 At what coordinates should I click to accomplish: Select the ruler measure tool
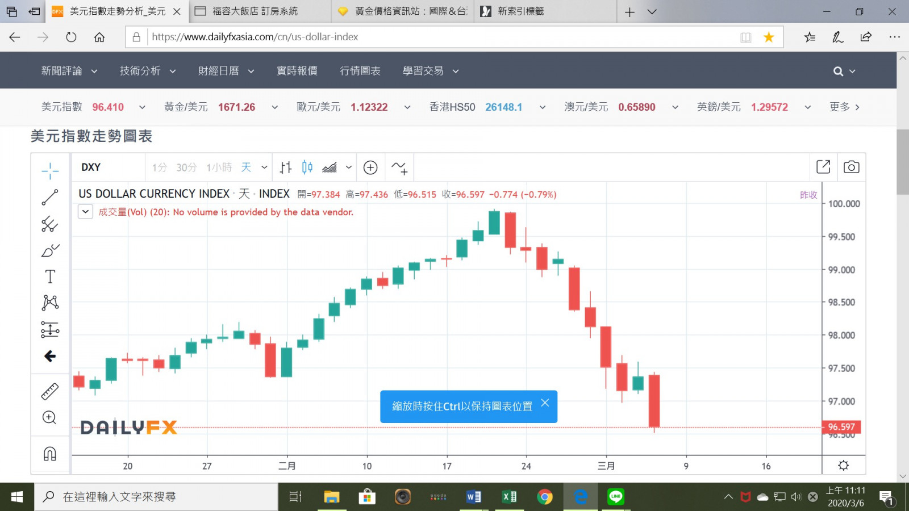pos(50,392)
